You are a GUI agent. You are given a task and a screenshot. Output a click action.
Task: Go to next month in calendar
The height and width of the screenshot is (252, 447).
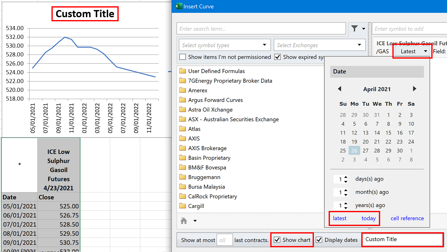click(414, 89)
